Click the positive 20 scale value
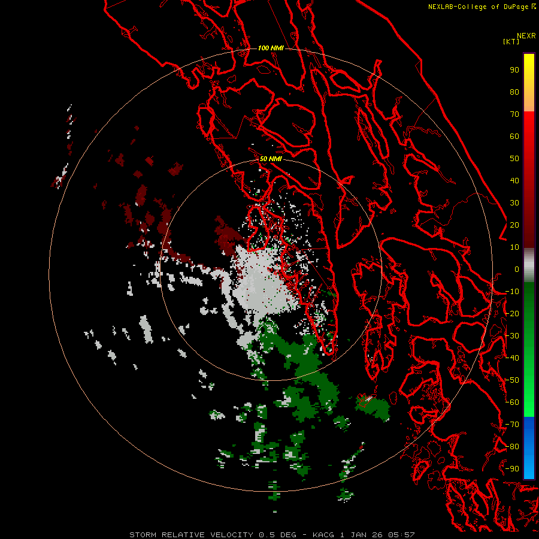The width and height of the screenshot is (539, 539). click(514, 225)
